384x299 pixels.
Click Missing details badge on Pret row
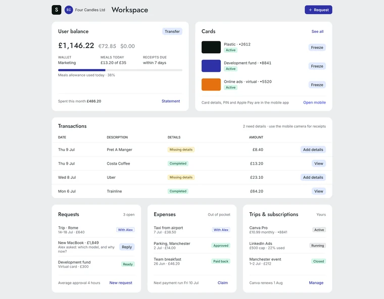[x=181, y=149]
